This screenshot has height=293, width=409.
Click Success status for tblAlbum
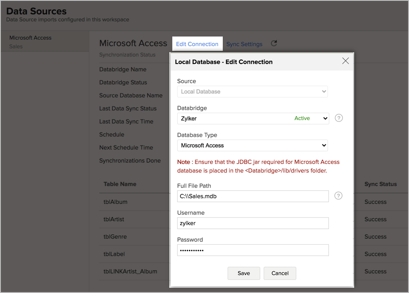[x=375, y=202]
